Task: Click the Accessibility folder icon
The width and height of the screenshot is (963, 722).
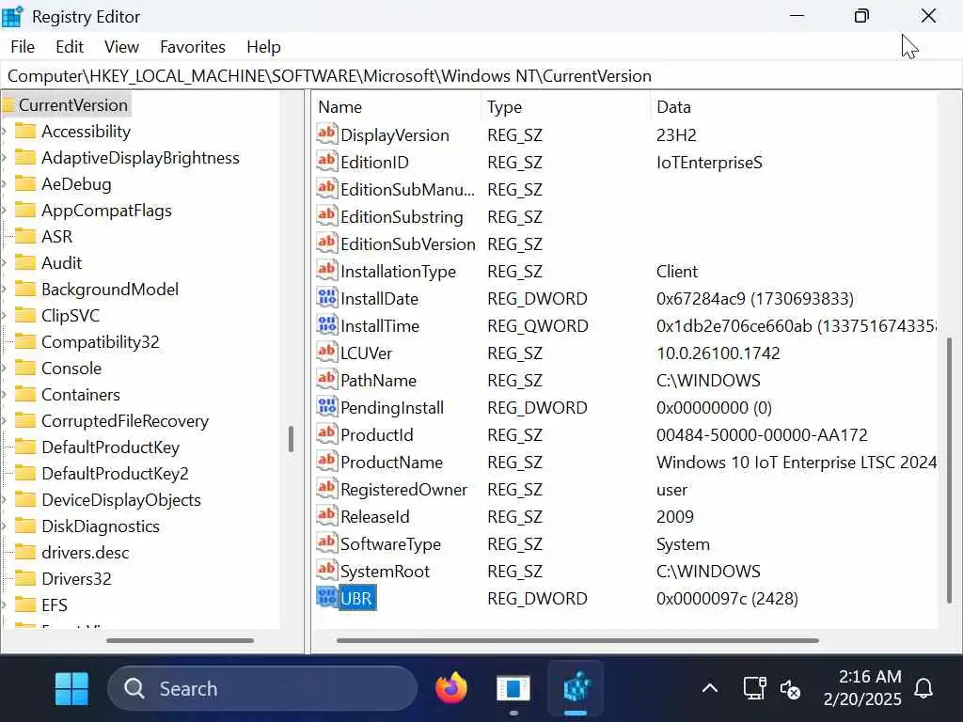Action: point(25,131)
